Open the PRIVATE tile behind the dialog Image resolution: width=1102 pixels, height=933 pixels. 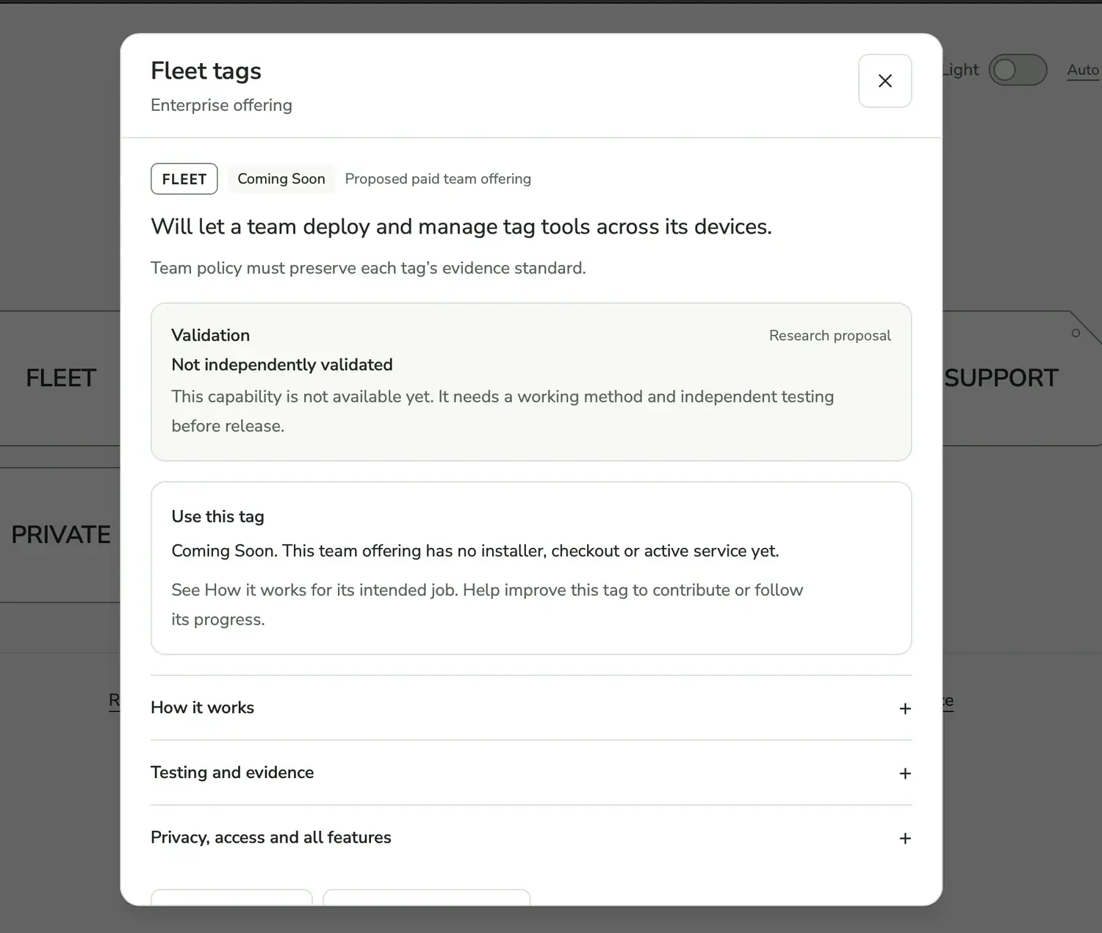click(x=60, y=534)
